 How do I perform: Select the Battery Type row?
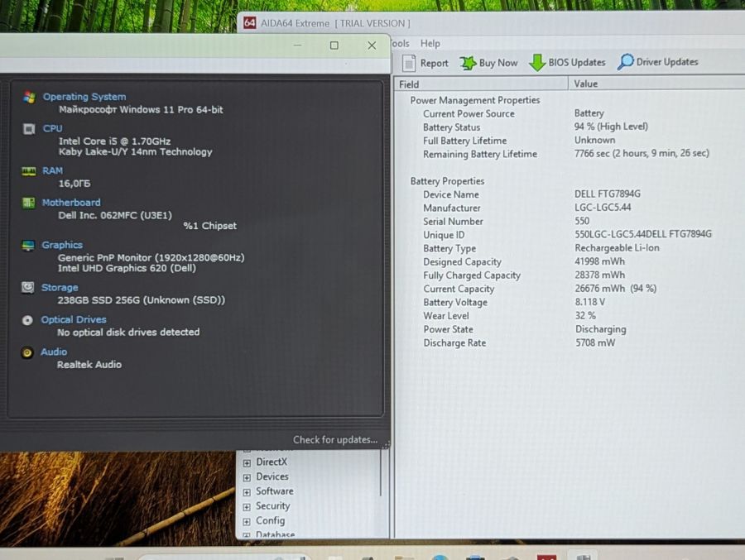click(x=570, y=248)
